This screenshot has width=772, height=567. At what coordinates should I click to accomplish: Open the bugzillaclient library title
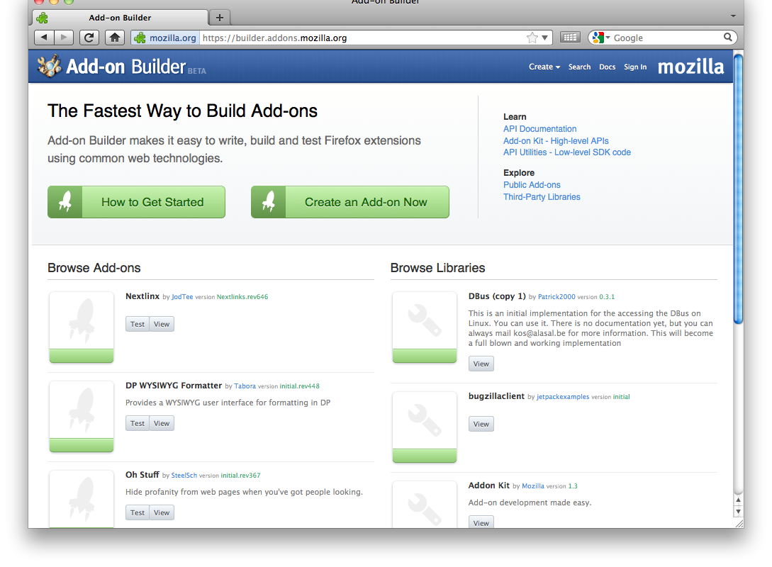[x=496, y=396]
